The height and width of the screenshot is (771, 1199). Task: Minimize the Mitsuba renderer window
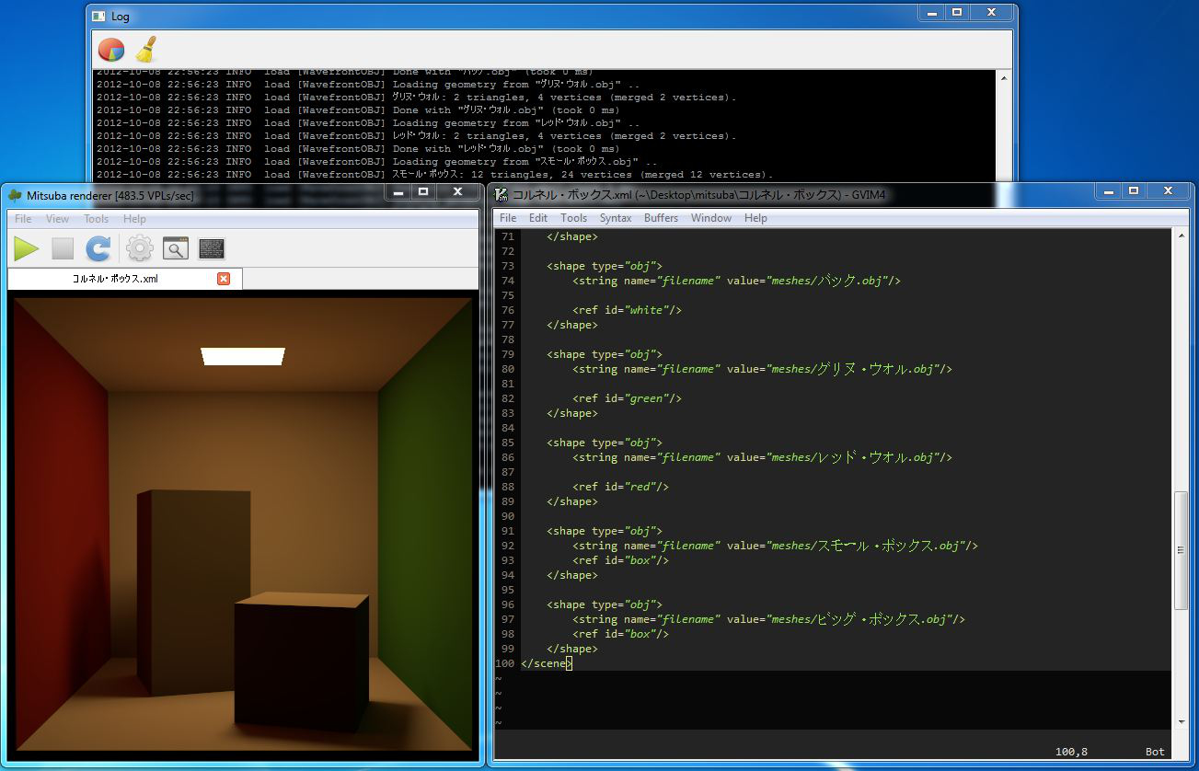[398, 191]
